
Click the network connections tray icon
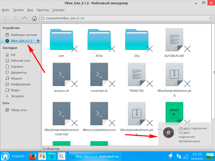179,156
